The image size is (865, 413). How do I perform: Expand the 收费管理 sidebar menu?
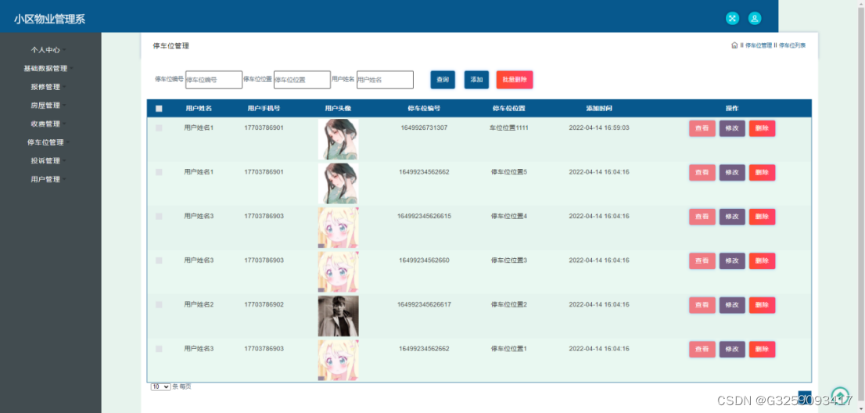point(48,124)
